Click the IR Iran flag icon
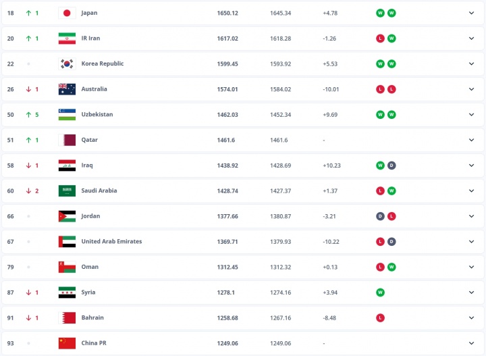The image size is (486, 356). pos(67,39)
